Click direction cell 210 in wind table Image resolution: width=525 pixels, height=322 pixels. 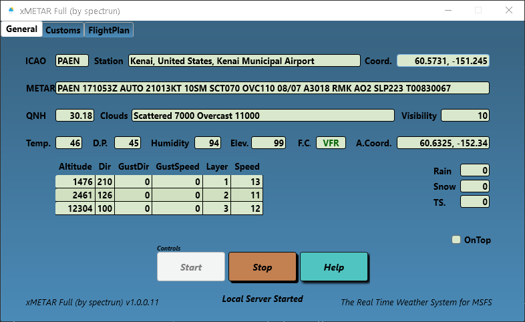105,182
